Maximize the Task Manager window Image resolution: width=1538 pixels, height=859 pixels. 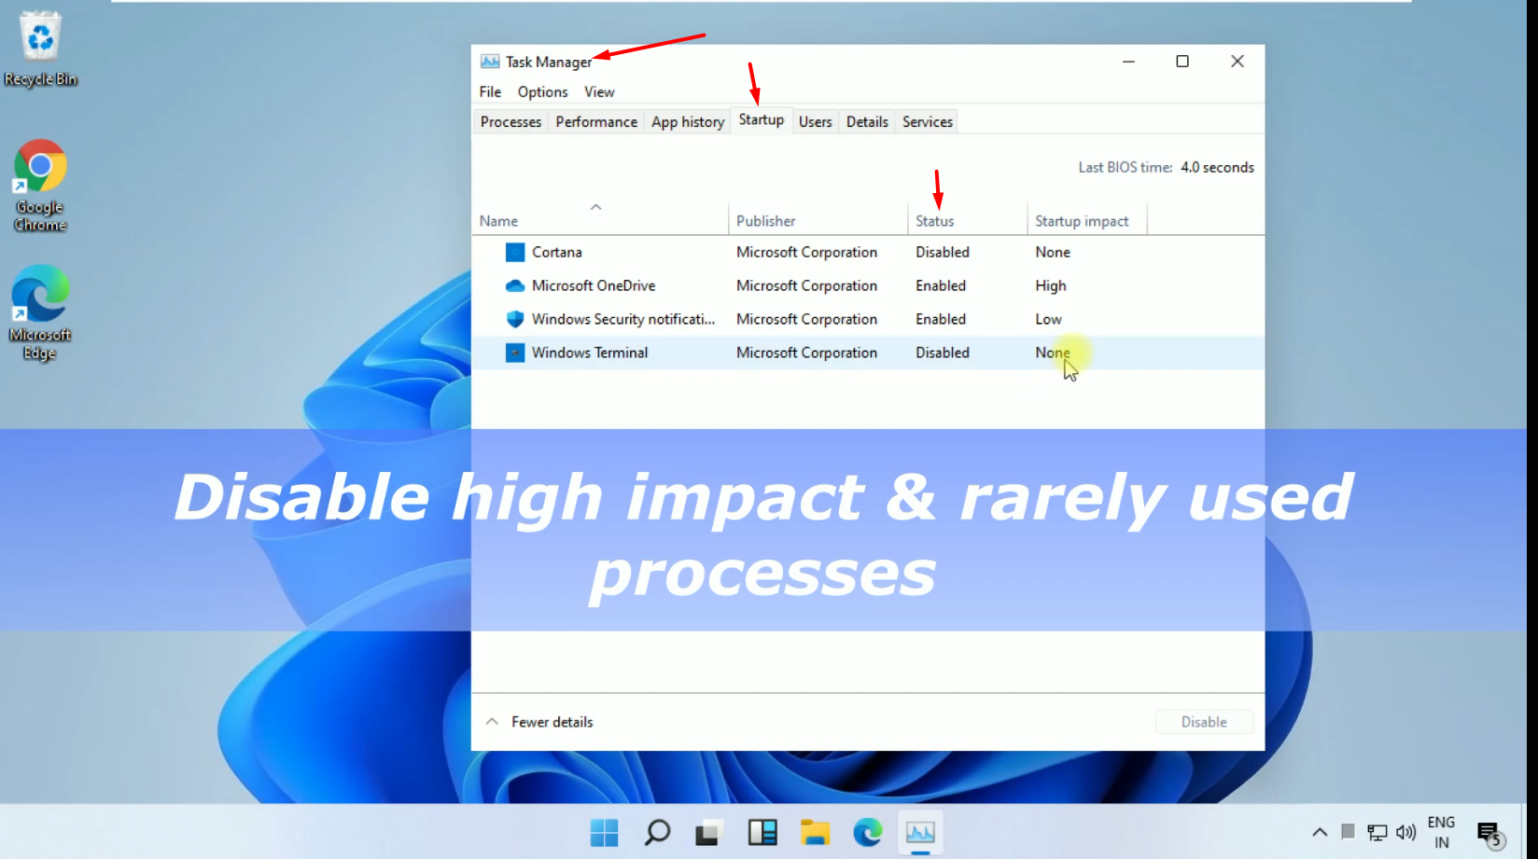1182,62
